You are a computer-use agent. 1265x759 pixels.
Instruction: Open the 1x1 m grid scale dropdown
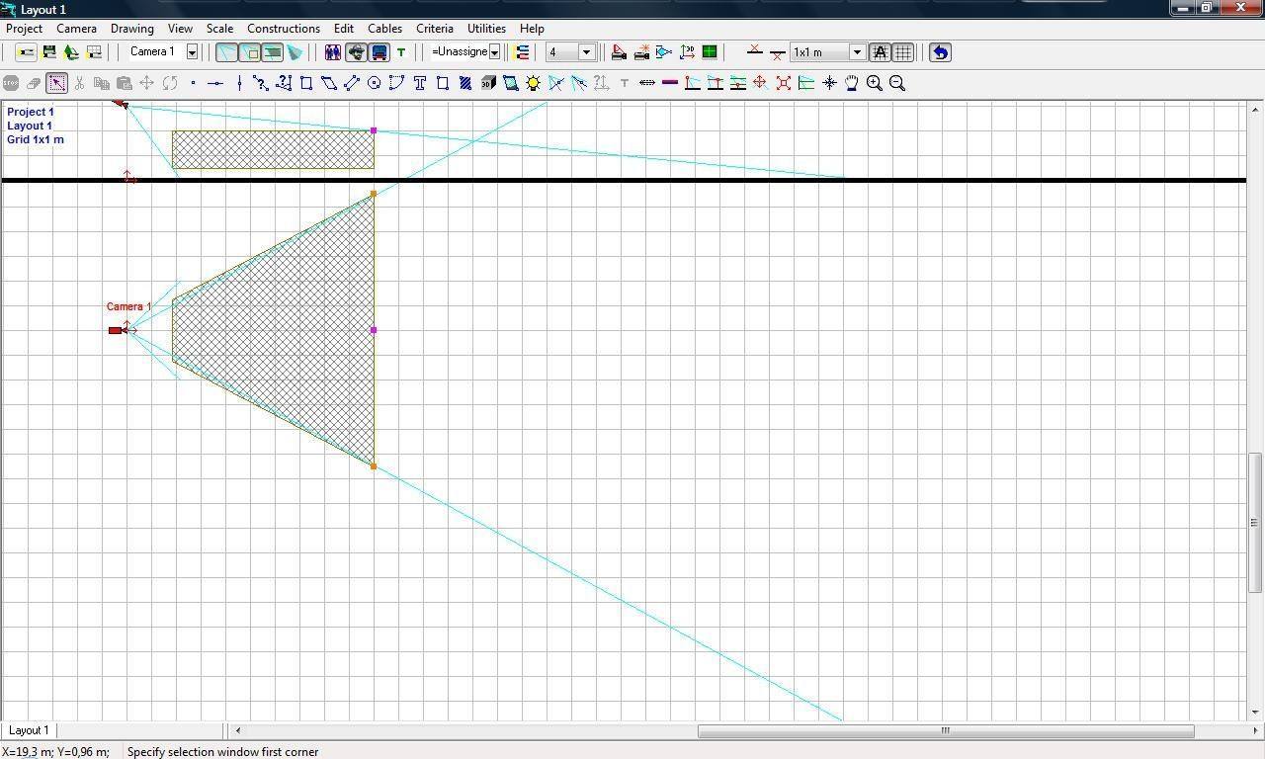pyautogui.click(x=857, y=51)
